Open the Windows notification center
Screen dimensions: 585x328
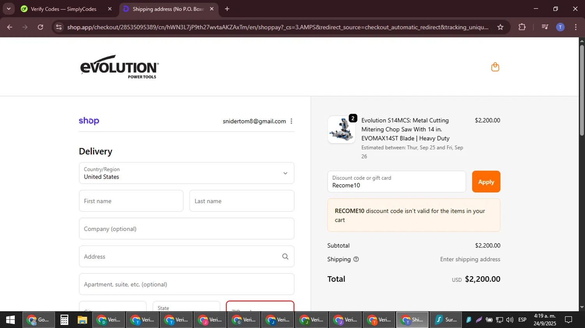point(569,320)
